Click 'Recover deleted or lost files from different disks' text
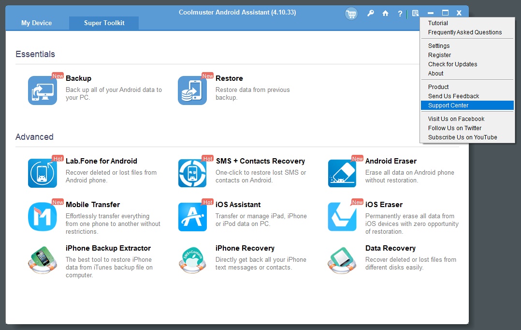 [411, 263]
